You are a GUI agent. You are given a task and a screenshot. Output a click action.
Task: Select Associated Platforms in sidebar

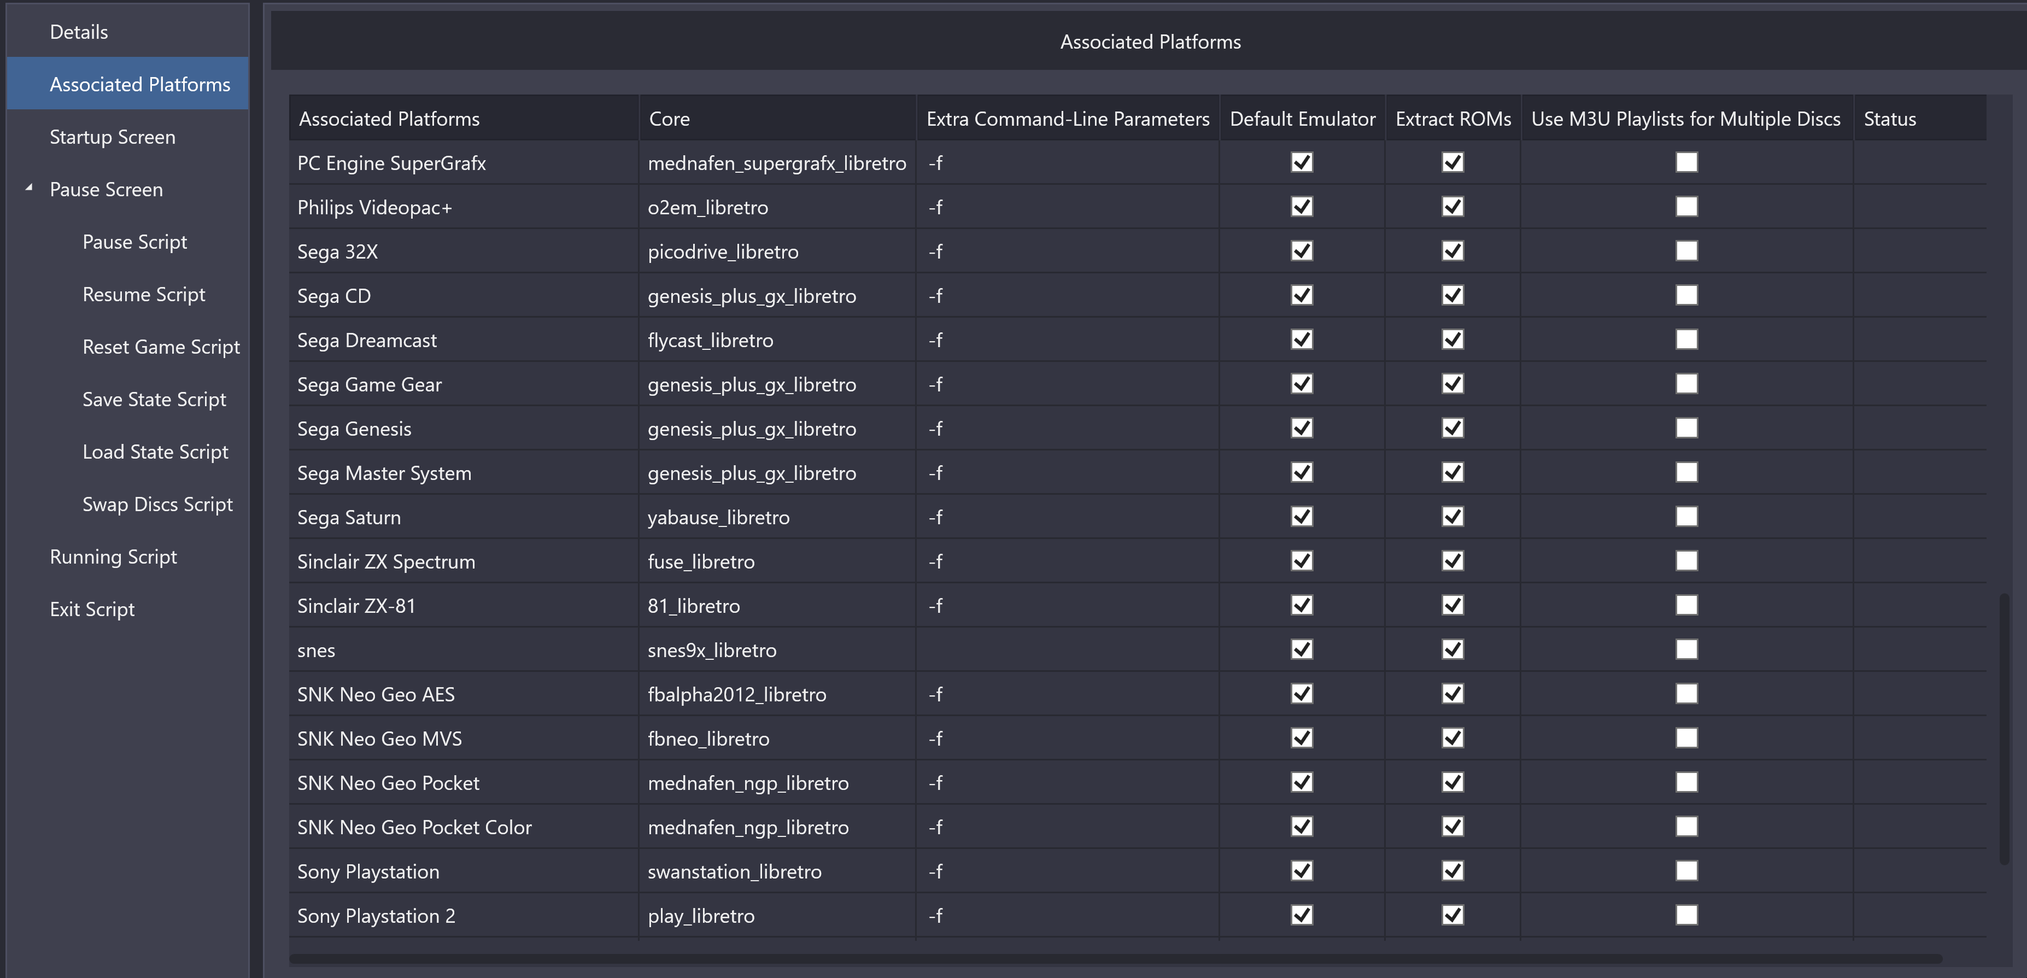click(x=127, y=84)
